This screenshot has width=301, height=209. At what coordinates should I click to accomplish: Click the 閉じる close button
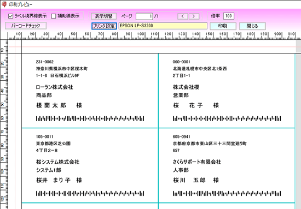[252, 26]
